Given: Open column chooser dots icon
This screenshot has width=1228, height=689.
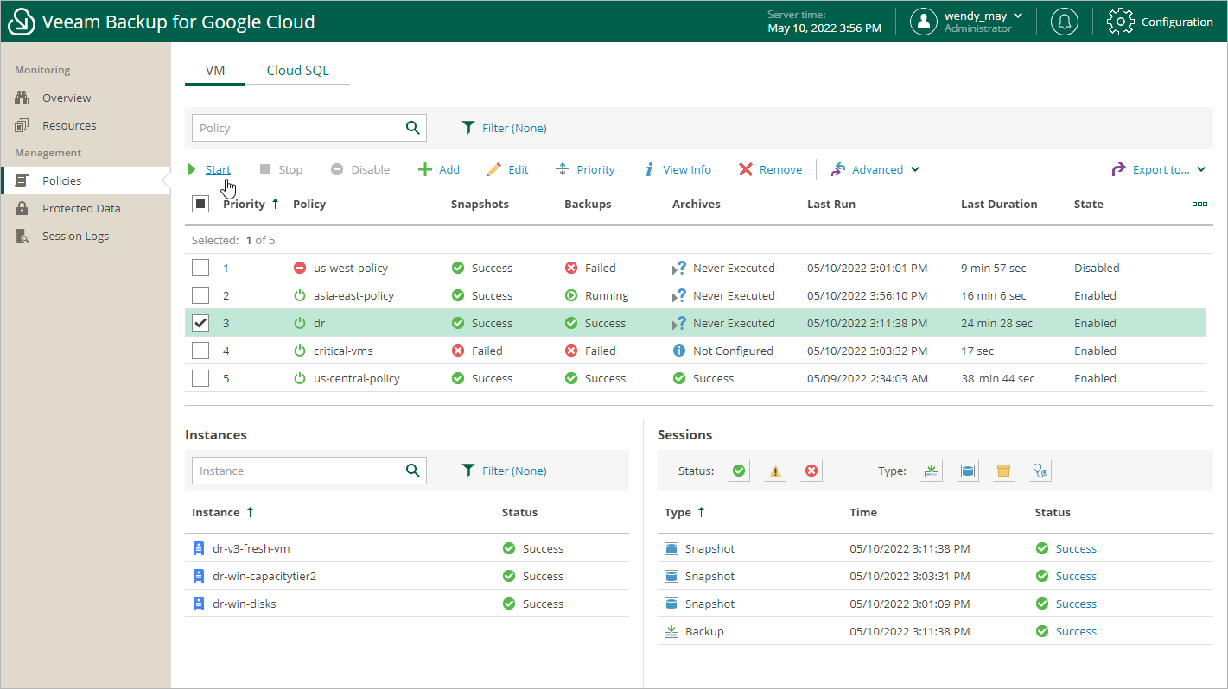Looking at the screenshot, I should coord(1199,204).
